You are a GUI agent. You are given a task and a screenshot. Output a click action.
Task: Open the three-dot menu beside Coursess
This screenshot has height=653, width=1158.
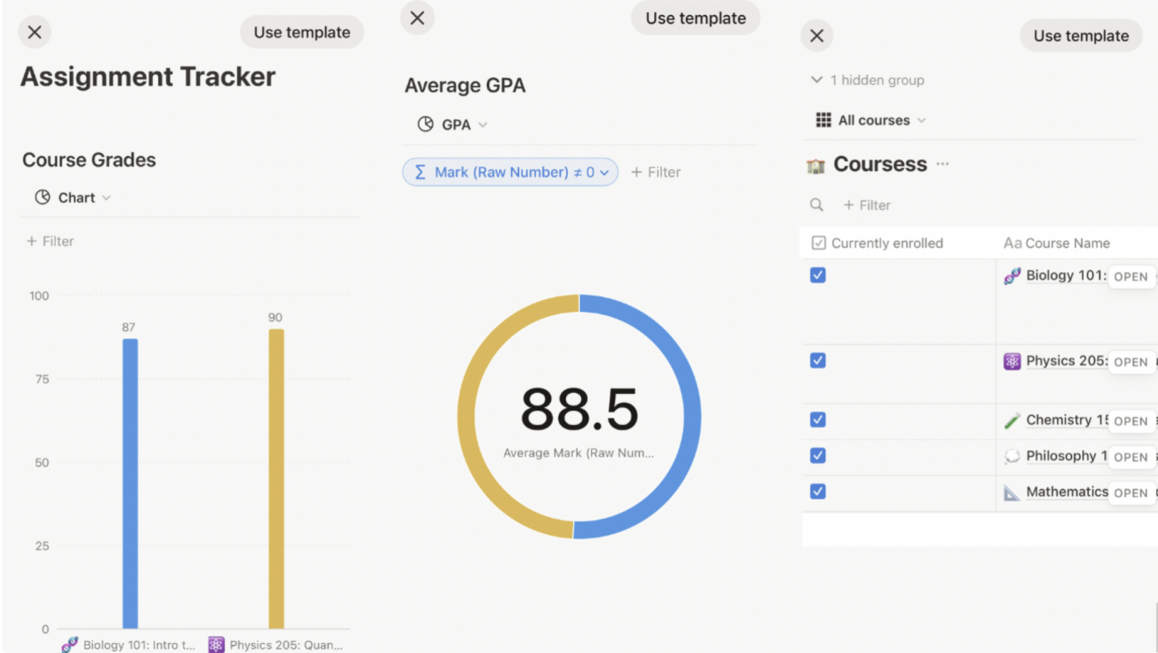tap(943, 164)
